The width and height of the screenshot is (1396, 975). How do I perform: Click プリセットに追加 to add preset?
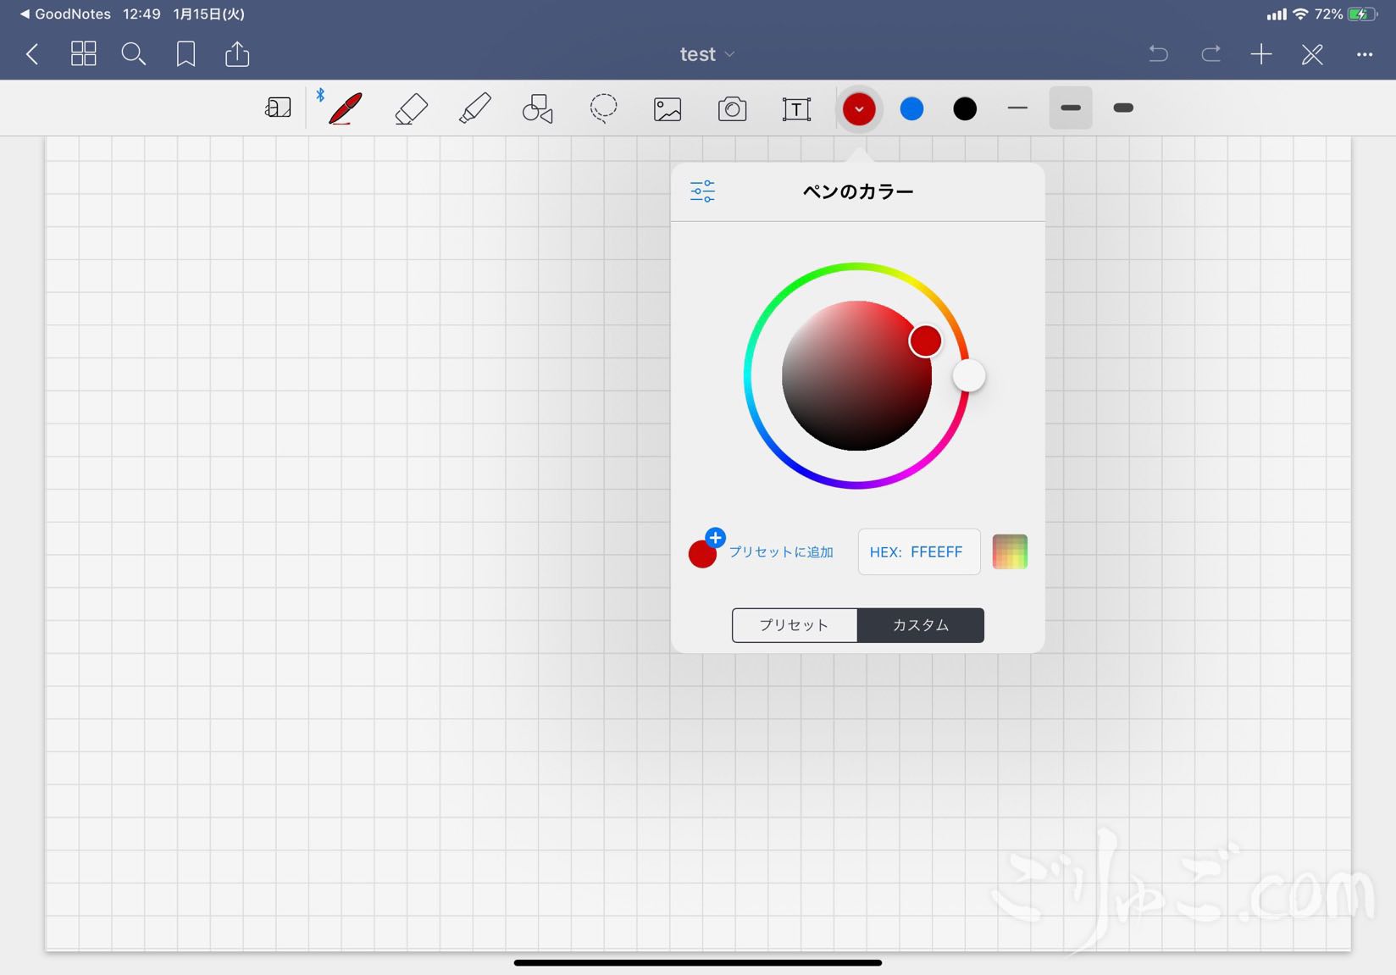pyautogui.click(x=779, y=552)
